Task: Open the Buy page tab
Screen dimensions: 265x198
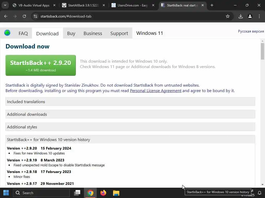Action: pos(71,33)
